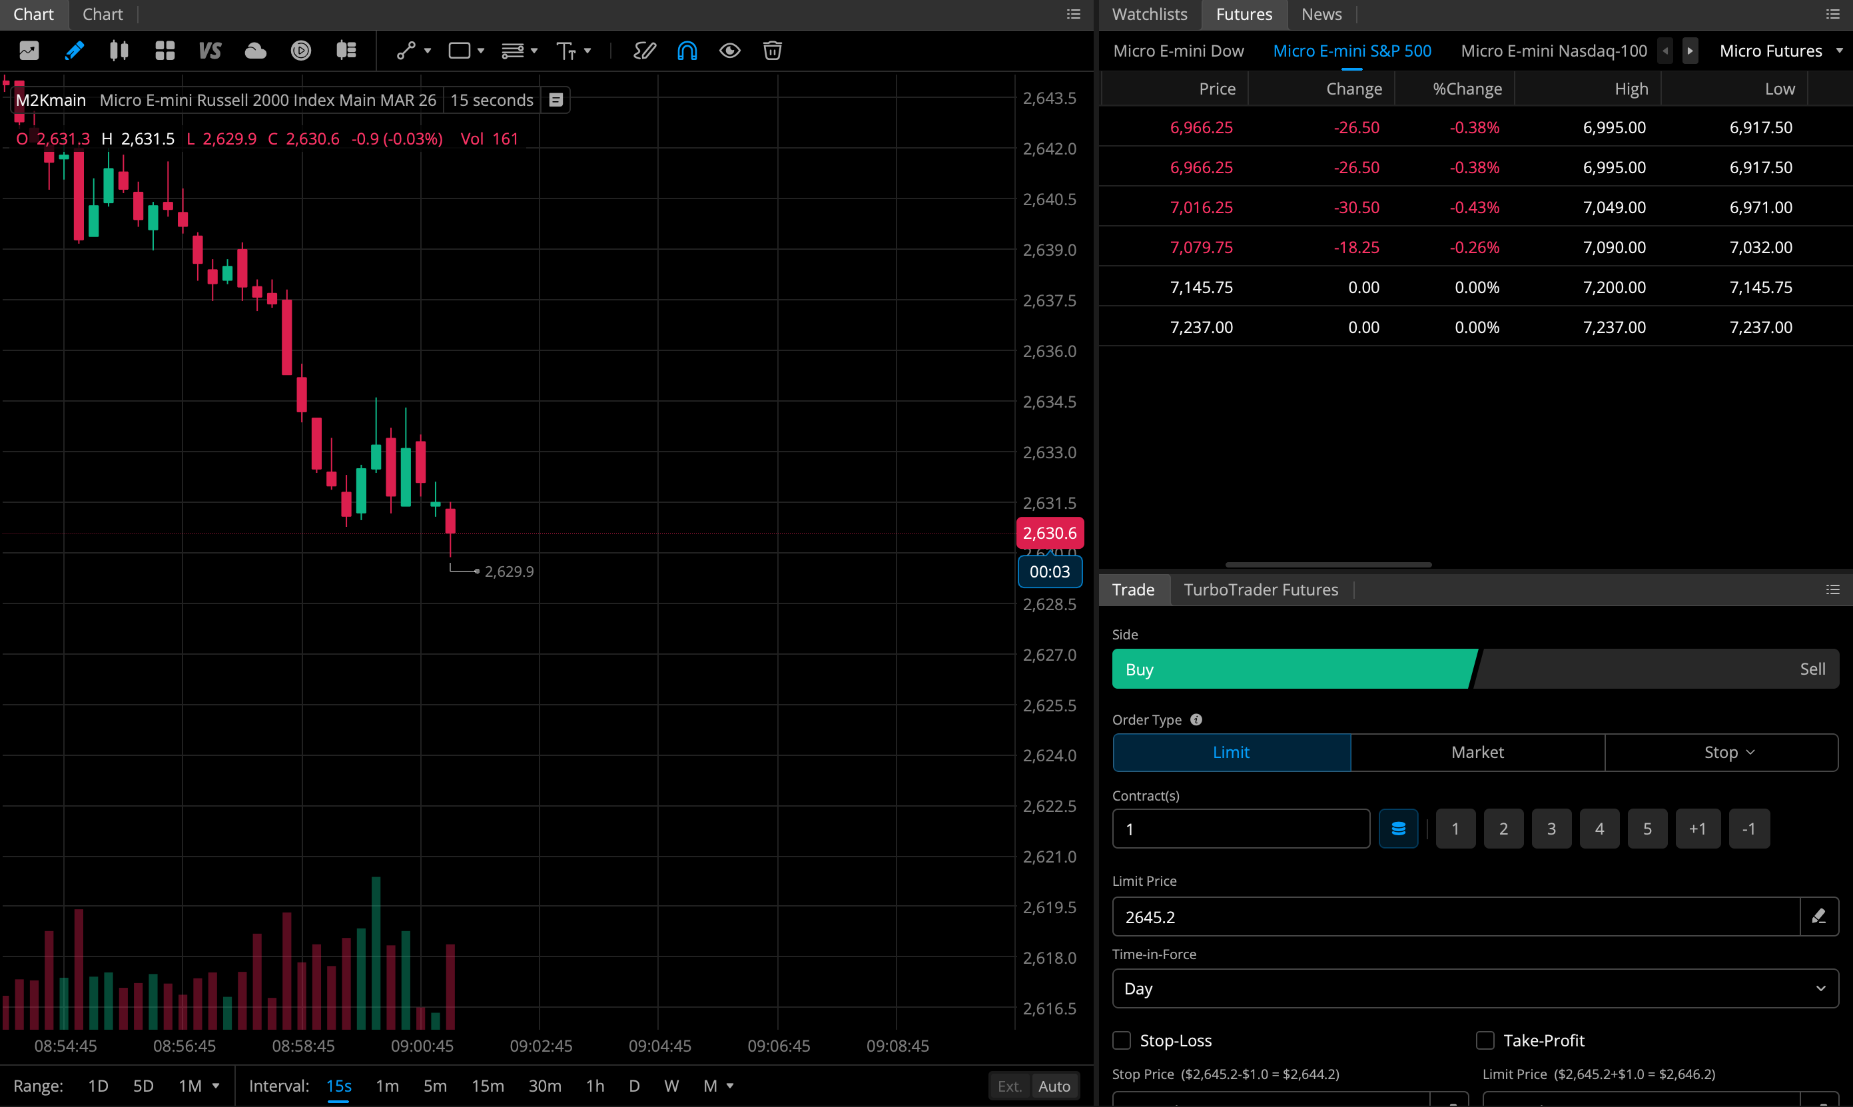The width and height of the screenshot is (1853, 1107).
Task: Open the VS compare symbols icon
Action: click(210, 51)
